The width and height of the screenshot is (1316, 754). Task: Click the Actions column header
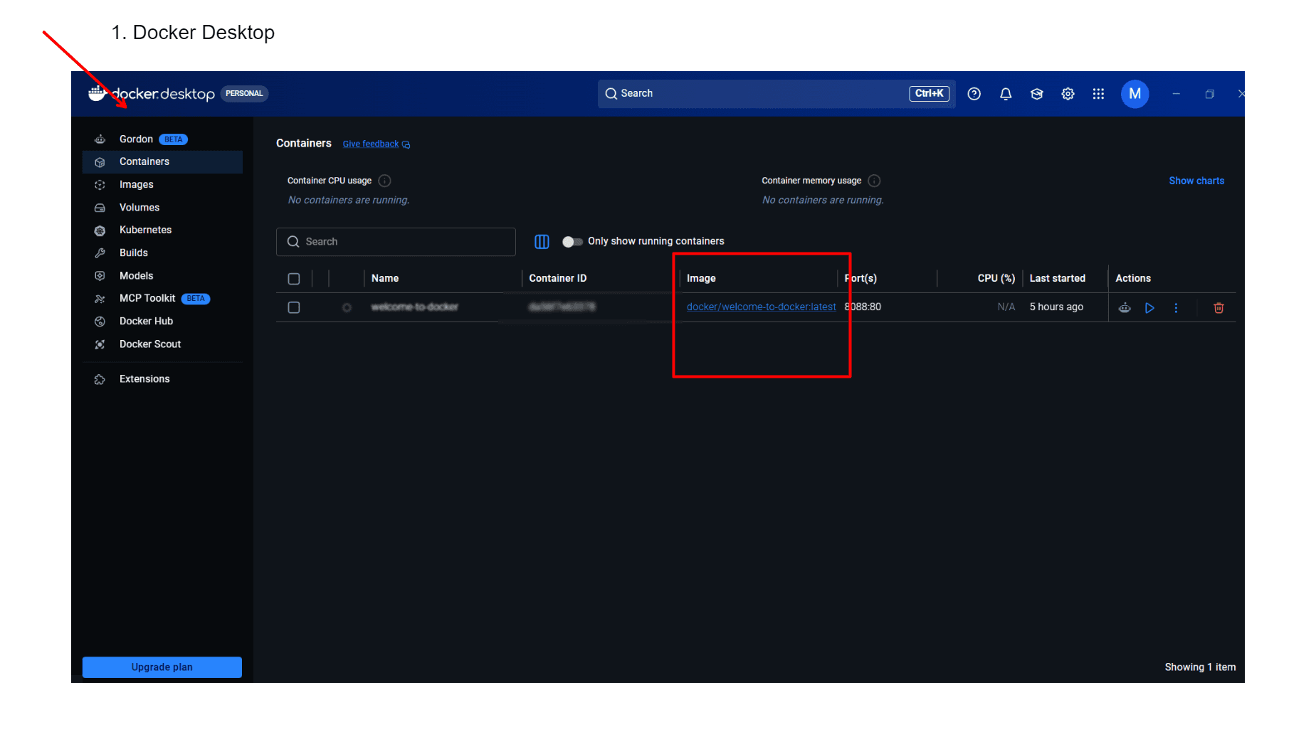click(x=1133, y=279)
